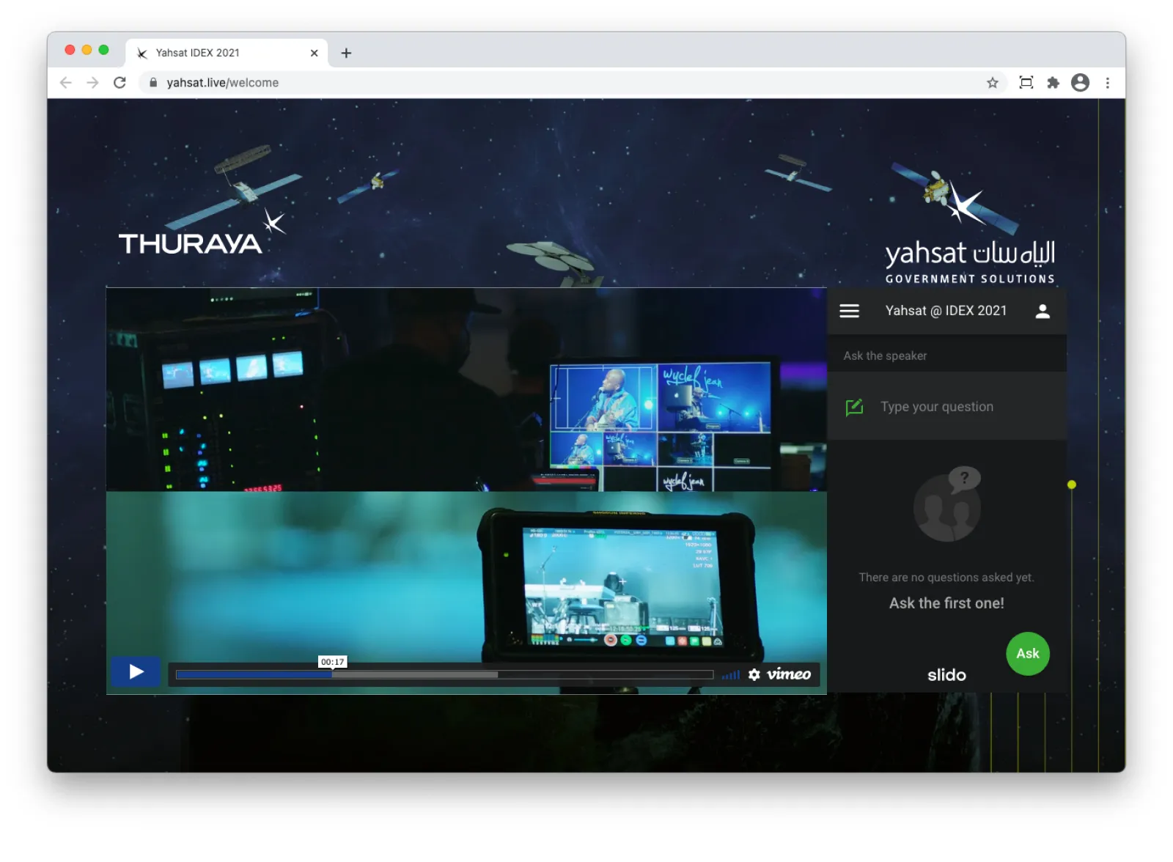The height and width of the screenshot is (862, 1173).
Task: Reload the yahsat.live page
Action: click(120, 83)
